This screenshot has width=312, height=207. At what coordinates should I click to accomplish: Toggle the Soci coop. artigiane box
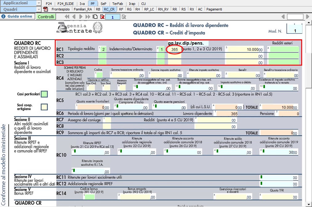point(44,107)
